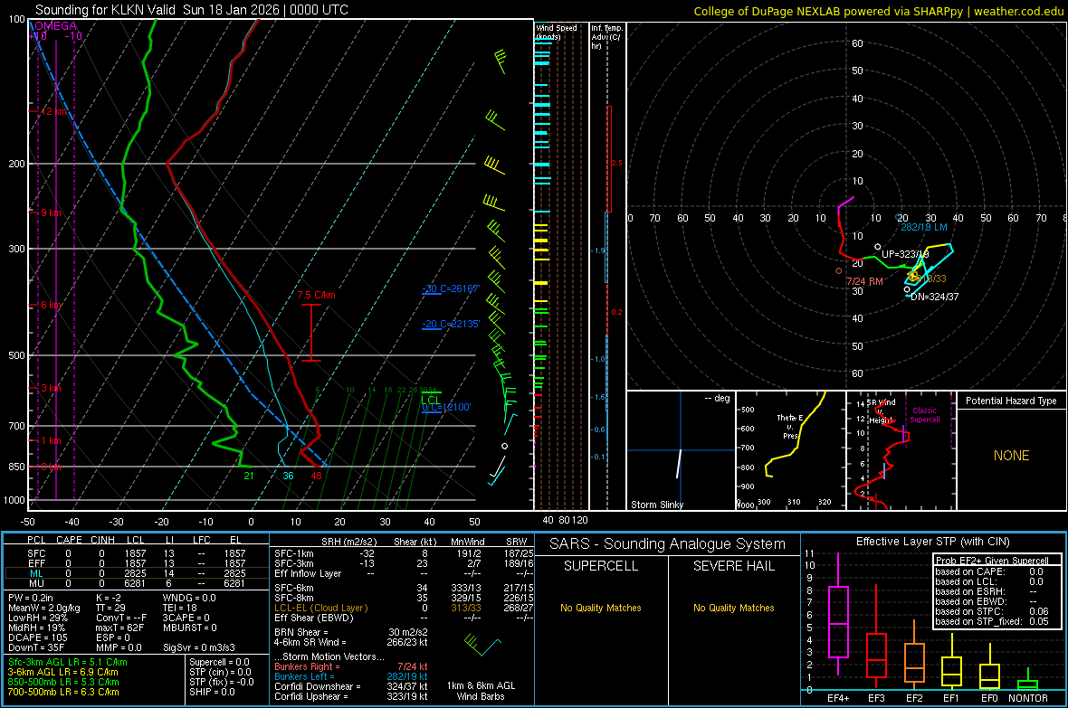1068x708 pixels.
Task: Click the '-20 C=22135'' level label
Action: 451,324
